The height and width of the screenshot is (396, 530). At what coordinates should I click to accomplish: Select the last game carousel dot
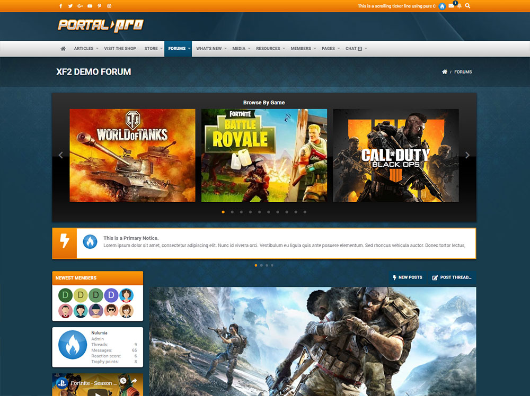[x=305, y=212]
